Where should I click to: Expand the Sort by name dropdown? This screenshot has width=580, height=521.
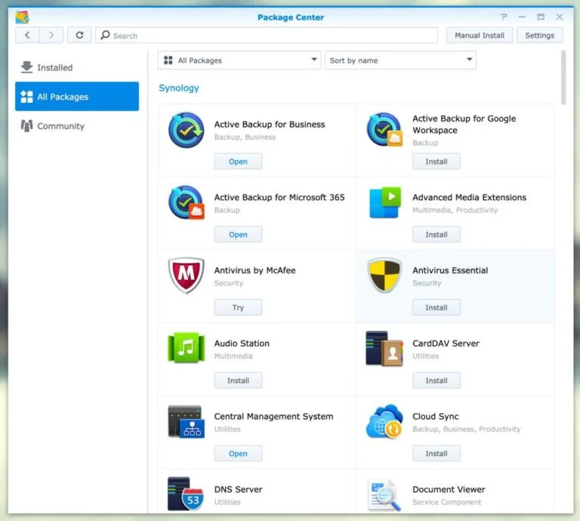[400, 60]
